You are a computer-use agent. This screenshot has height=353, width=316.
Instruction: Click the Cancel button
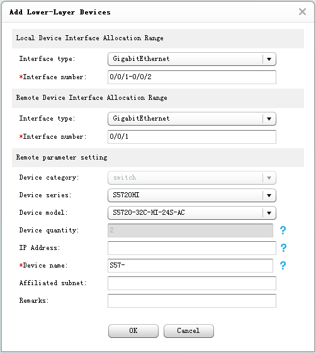[189, 331]
